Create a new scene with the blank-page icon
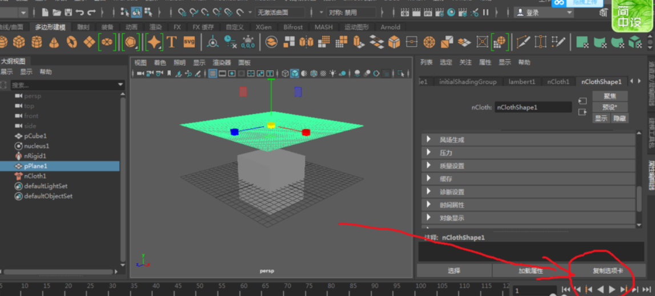The height and width of the screenshot is (296, 655). 45,13
